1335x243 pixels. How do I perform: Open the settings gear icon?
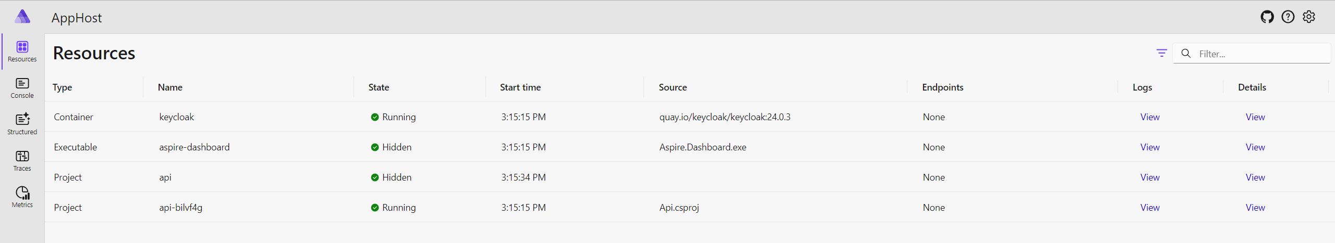click(1308, 17)
